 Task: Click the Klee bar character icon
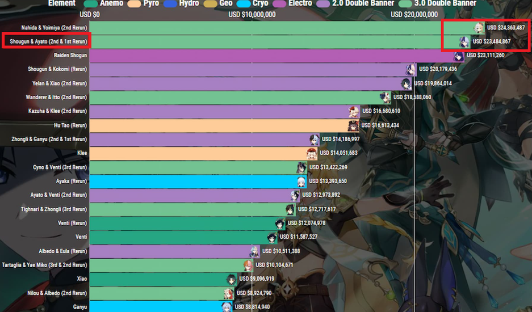click(x=312, y=153)
